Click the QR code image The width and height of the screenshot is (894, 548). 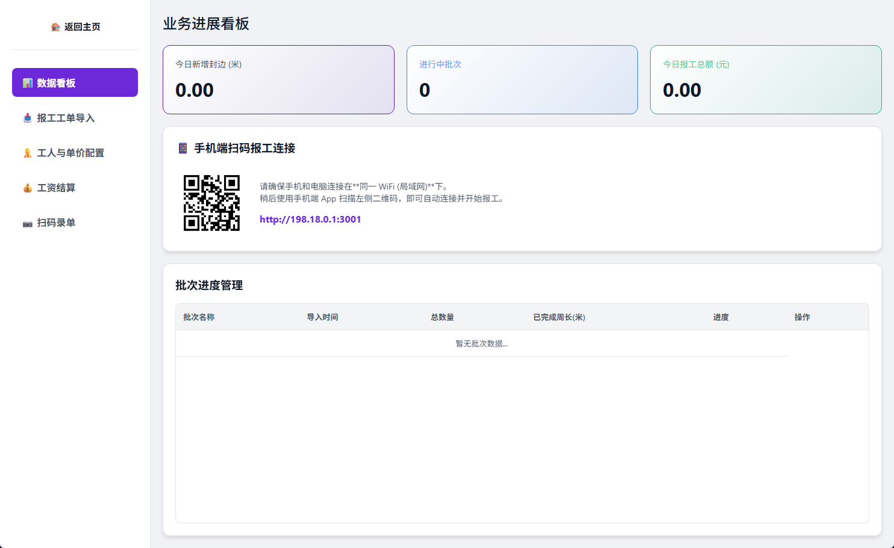point(211,203)
